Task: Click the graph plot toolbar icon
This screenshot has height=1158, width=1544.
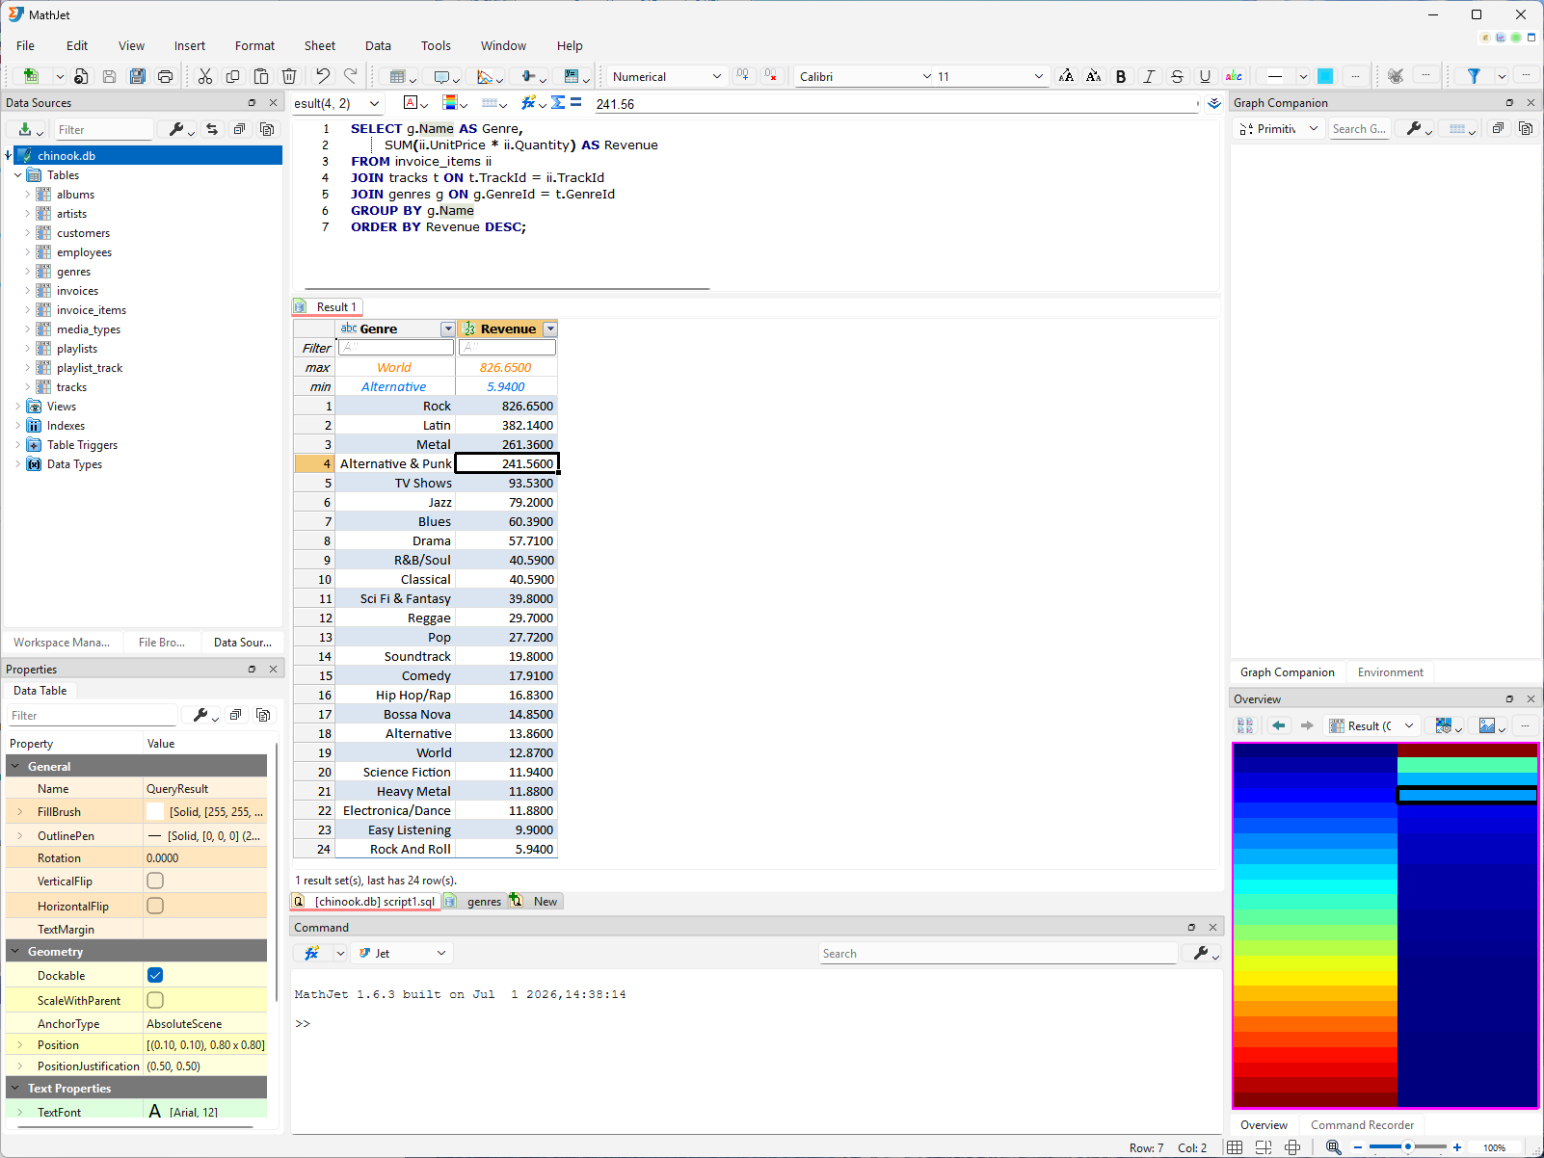Action: 486,76
